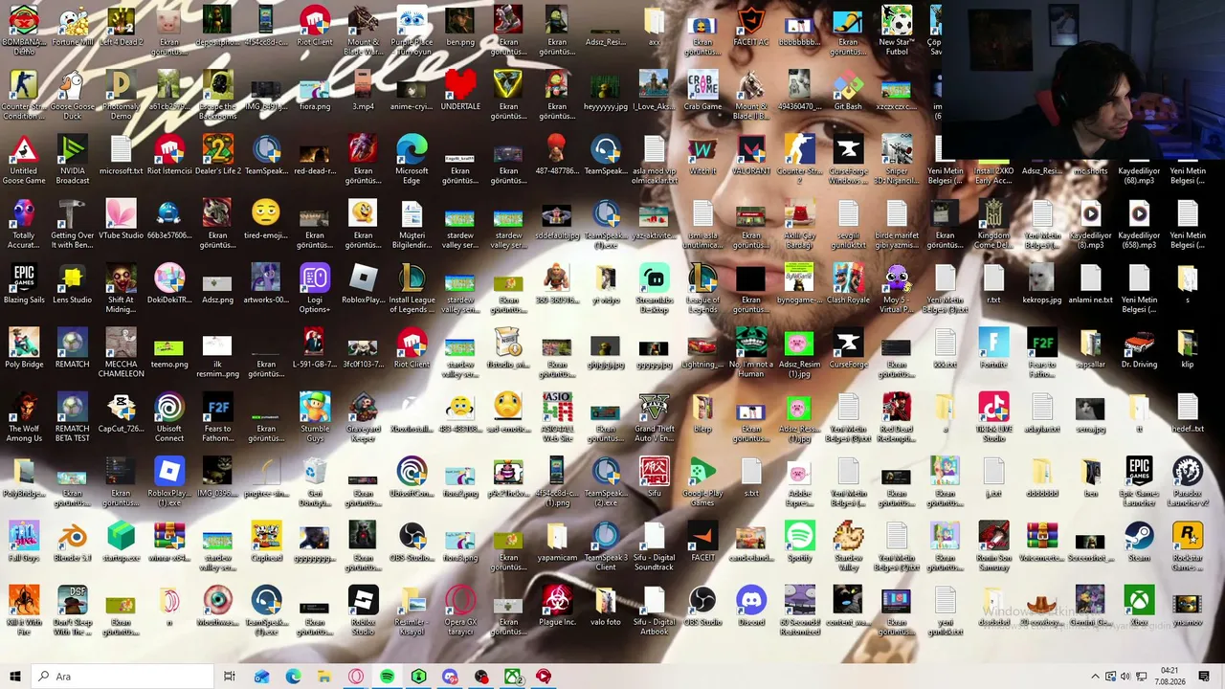Select the Cuphead game icon
This screenshot has width=1225, height=689.
click(x=266, y=541)
